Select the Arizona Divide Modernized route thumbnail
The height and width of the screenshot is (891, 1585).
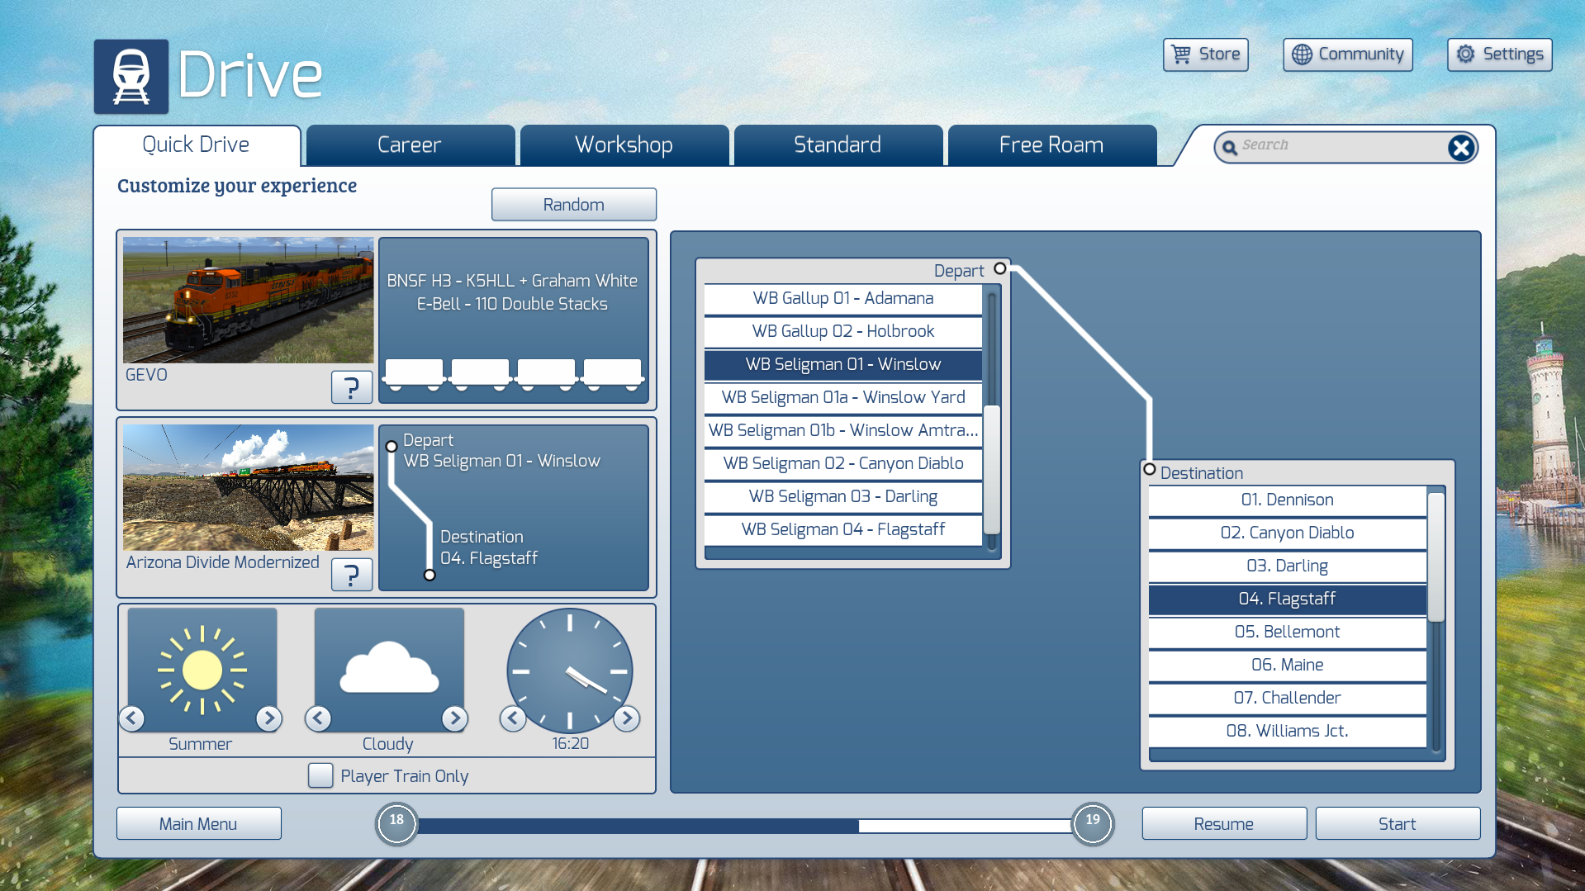pos(249,488)
